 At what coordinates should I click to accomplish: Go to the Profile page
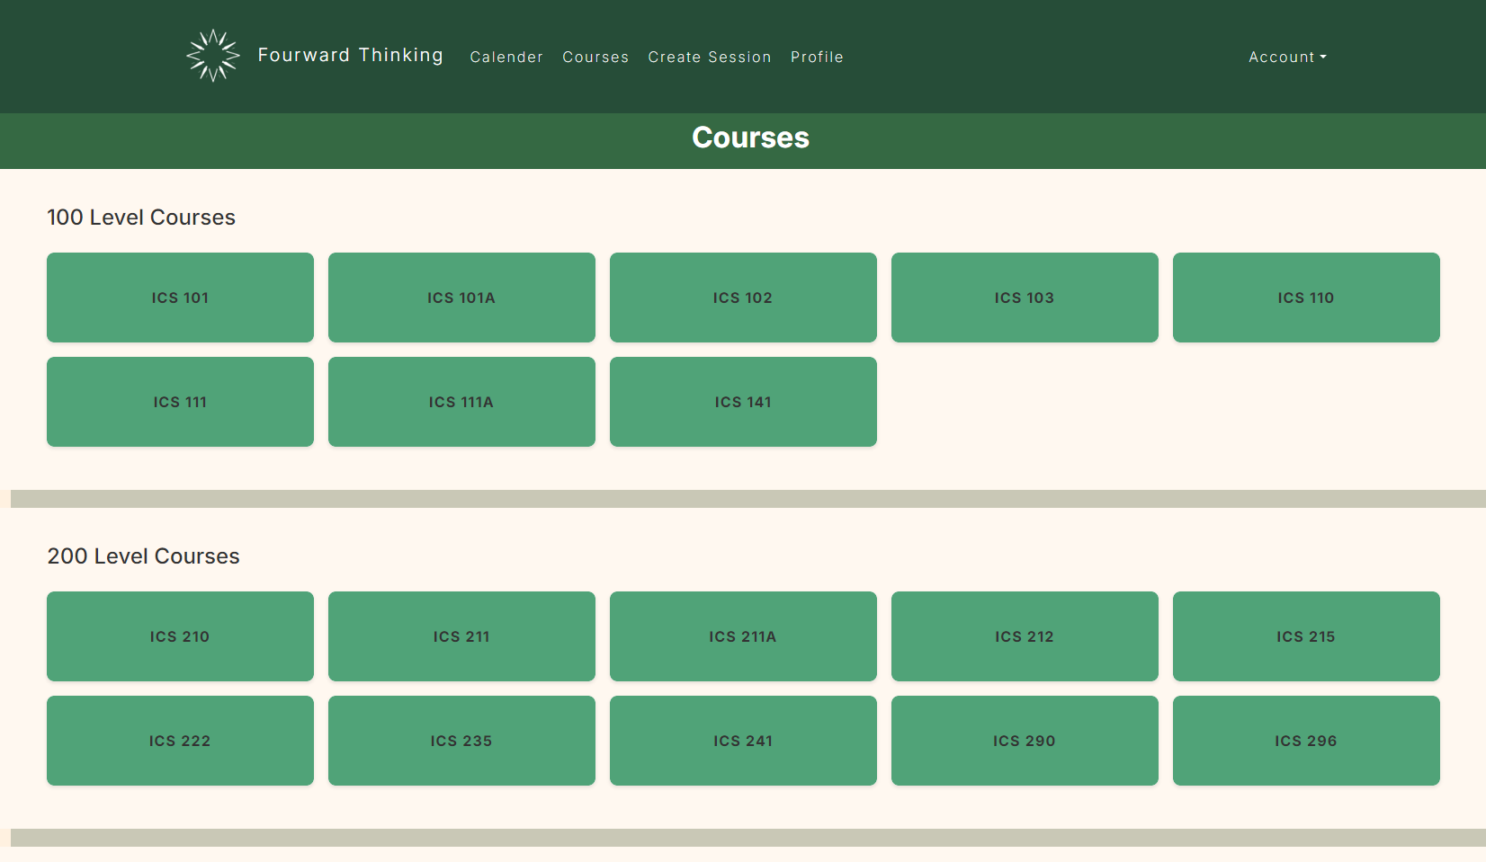pyautogui.click(x=817, y=57)
